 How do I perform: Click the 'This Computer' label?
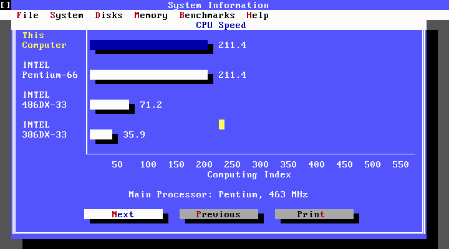(44, 40)
